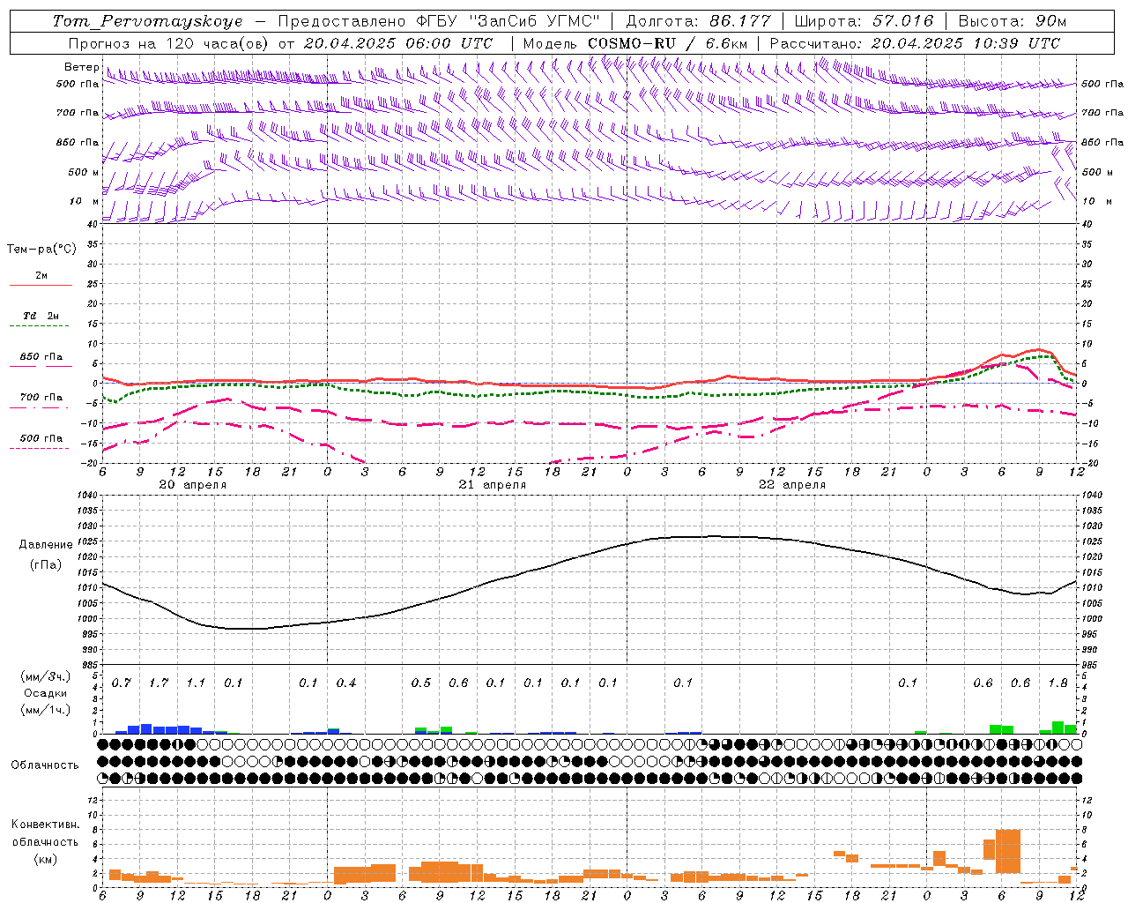Click the "22 апреля" date label
This screenshot has width=1128, height=903.
791,485
